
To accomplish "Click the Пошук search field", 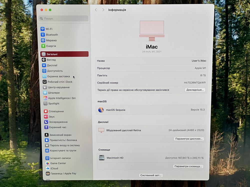I will (x=63, y=18).
